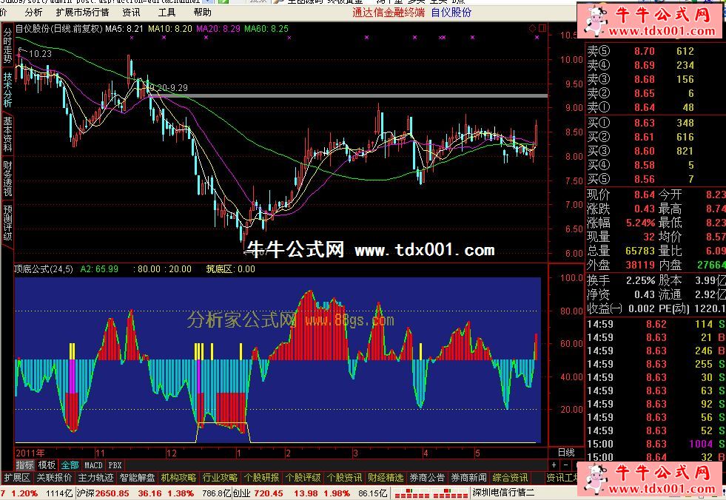Click the red square icon atop the chart
The width and height of the screenshot is (726, 500).
pyautogui.click(x=542, y=29)
